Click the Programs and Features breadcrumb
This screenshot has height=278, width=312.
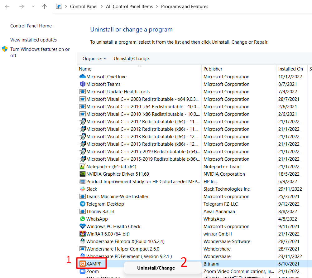pos(185,7)
